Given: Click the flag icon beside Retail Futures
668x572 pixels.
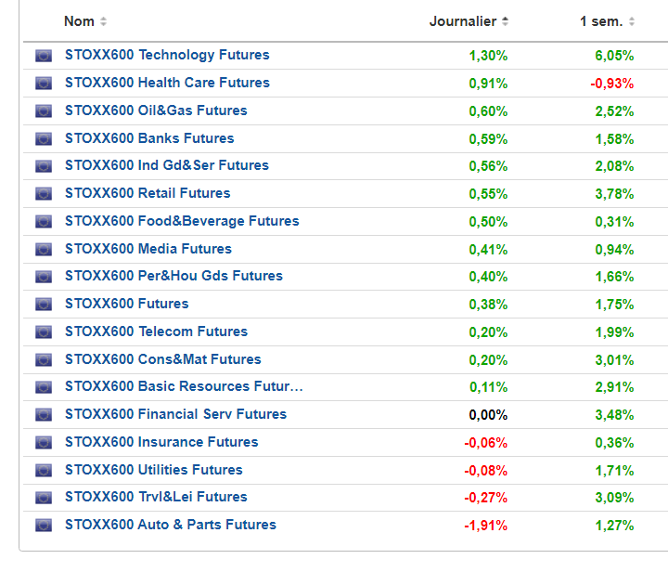Looking at the screenshot, I should pos(44,194).
